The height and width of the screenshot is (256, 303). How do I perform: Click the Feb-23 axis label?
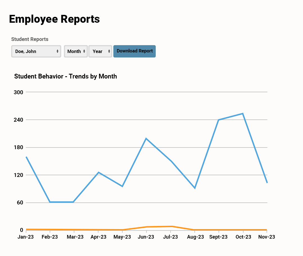point(50,237)
